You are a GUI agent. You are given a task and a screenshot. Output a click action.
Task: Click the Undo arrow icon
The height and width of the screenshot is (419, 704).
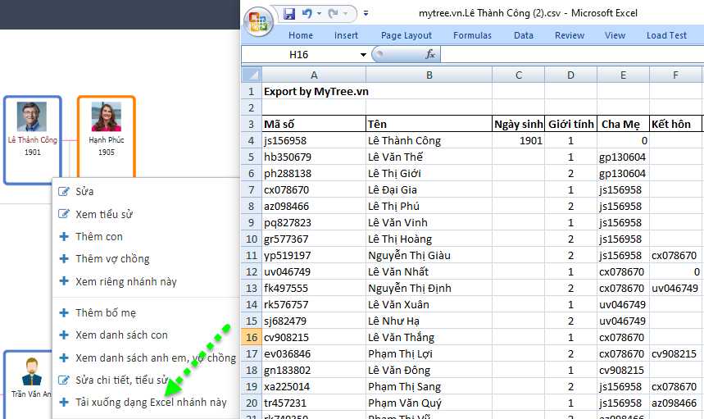click(307, 14)
